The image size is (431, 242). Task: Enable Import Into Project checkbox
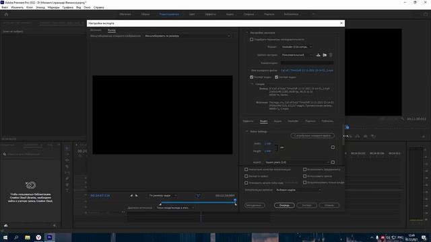click(246, 176)
